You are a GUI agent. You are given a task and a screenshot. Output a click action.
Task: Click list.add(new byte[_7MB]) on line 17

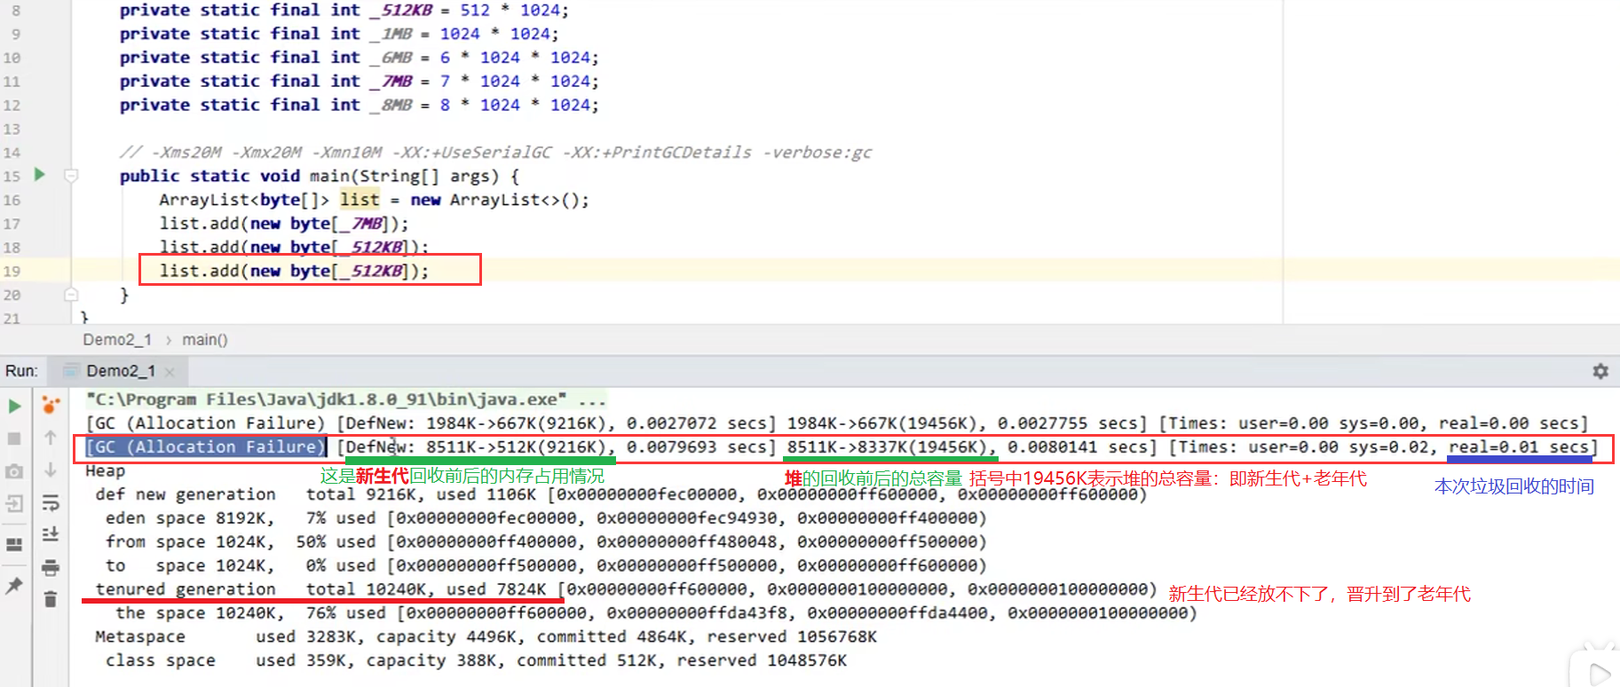point(284,224)
